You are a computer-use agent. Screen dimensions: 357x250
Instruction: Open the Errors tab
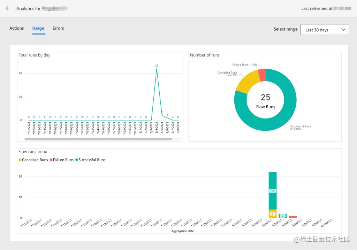58,28
